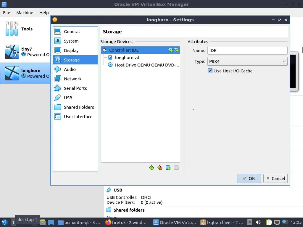The image size is (303, 227).
Task: Click the add new storage controller icon
Action: pyautogui.click(x=151, y=168)
